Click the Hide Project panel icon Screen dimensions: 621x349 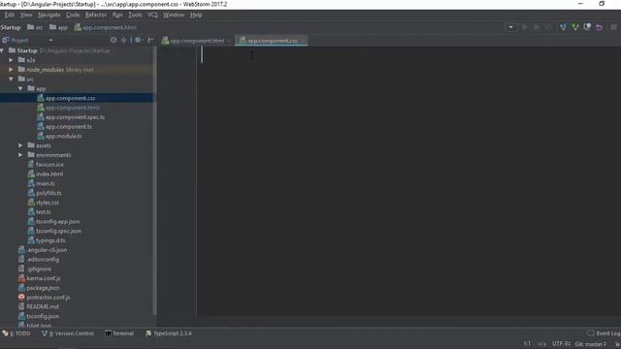click(x=150, y=40)
